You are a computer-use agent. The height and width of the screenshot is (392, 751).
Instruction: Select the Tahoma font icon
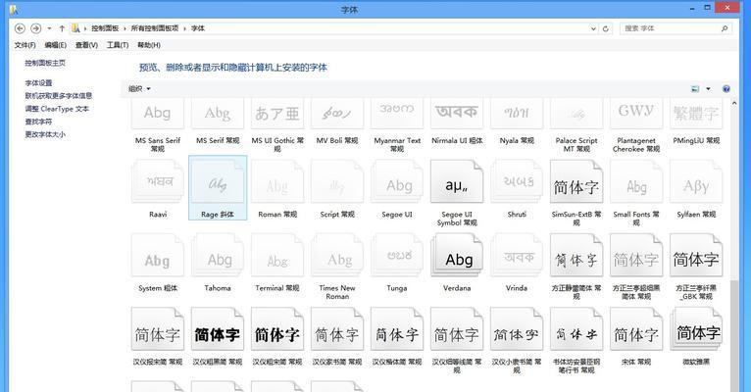point(218,256)
